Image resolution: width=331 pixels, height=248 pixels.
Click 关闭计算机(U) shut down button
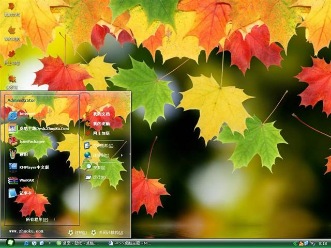pos(107,233)
